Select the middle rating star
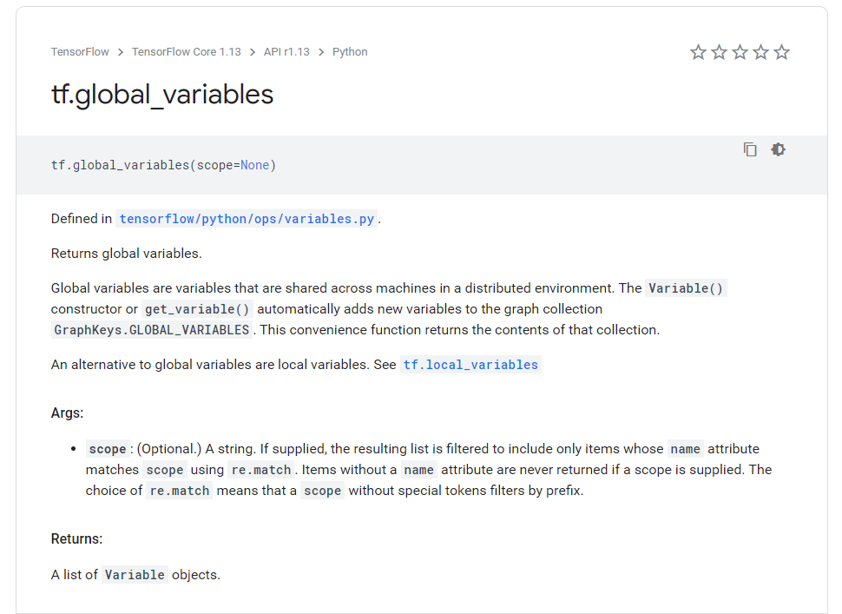This screenshot has width=842, height=614. [740, 52]
